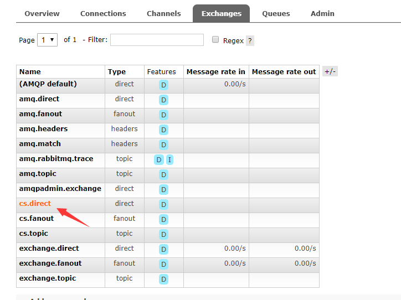
Task: Click the D feature badge for amq.direct
Action: point(163,100)
